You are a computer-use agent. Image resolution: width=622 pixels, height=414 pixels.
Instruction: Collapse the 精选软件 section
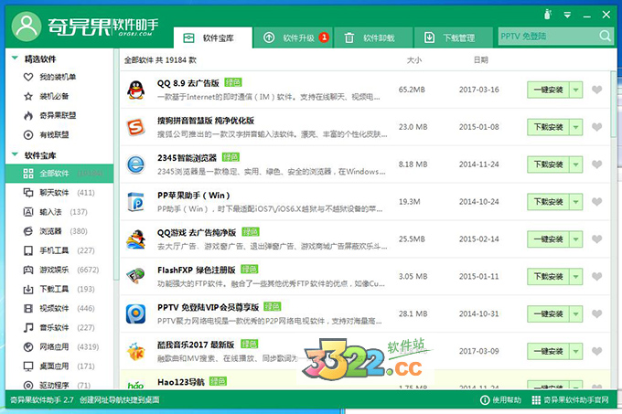(15, 58)
